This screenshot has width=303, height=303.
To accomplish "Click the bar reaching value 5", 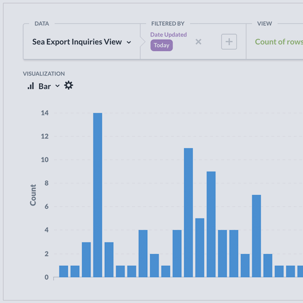I will 199,248.
